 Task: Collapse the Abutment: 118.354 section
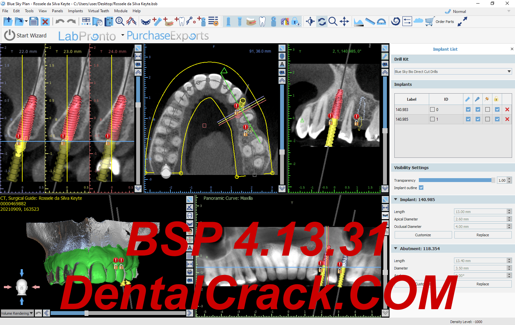point(396,249)
